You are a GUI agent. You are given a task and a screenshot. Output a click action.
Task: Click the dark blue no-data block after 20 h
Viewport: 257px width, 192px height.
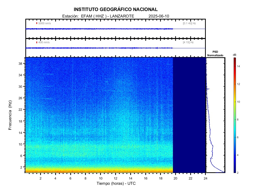click(189, 115)
